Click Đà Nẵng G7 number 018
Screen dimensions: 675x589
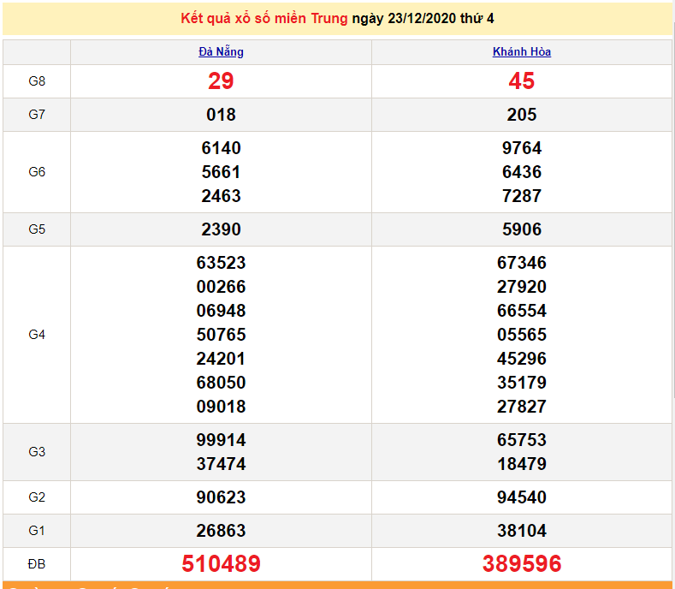pos(221,115)
